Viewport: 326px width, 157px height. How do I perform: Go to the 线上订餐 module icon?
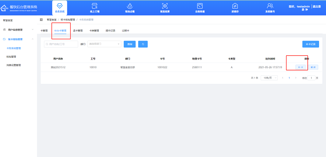pos(95,6)
